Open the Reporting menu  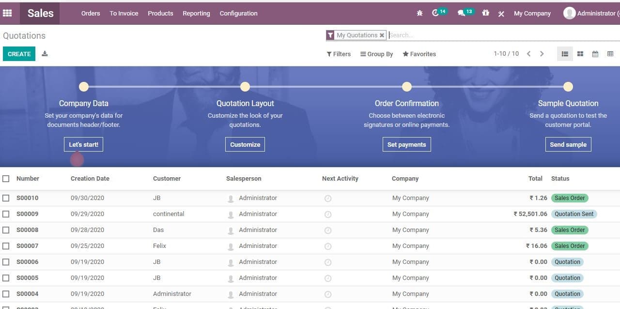[196, 13]
